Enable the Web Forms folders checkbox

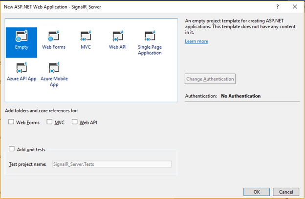[11, 122]
